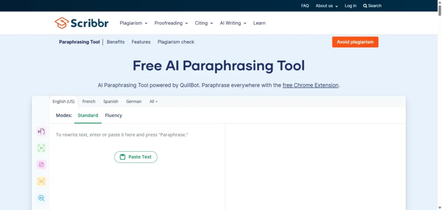Click the blue AI magnifier sidebar icon
Screen dimensions: 442x210
click(x=41, y=198)
